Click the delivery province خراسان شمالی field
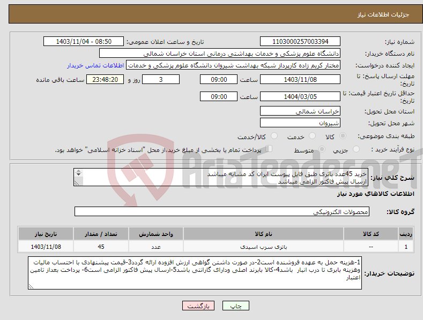 pyautogui.click(x=300, y=111)
